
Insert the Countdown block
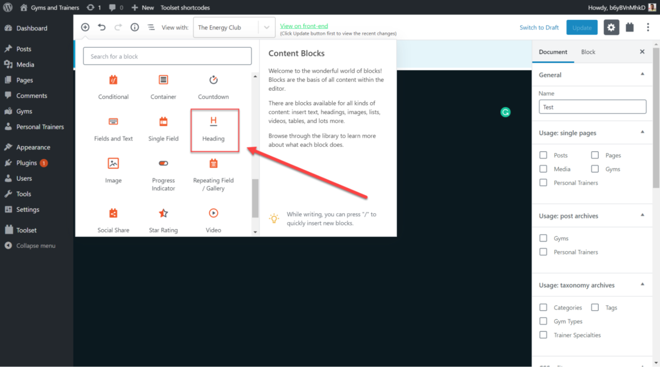click(213, 88)
